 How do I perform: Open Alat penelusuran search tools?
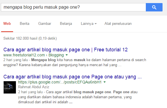118,23
